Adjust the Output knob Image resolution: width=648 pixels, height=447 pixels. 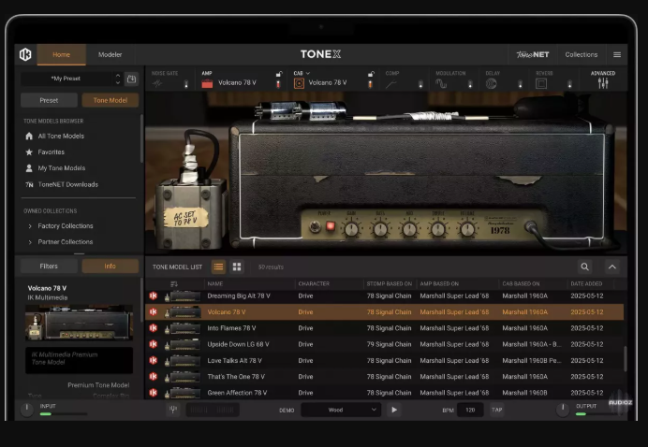click(x=563, y=409)
